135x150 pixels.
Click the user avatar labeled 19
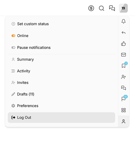point(123,8)
